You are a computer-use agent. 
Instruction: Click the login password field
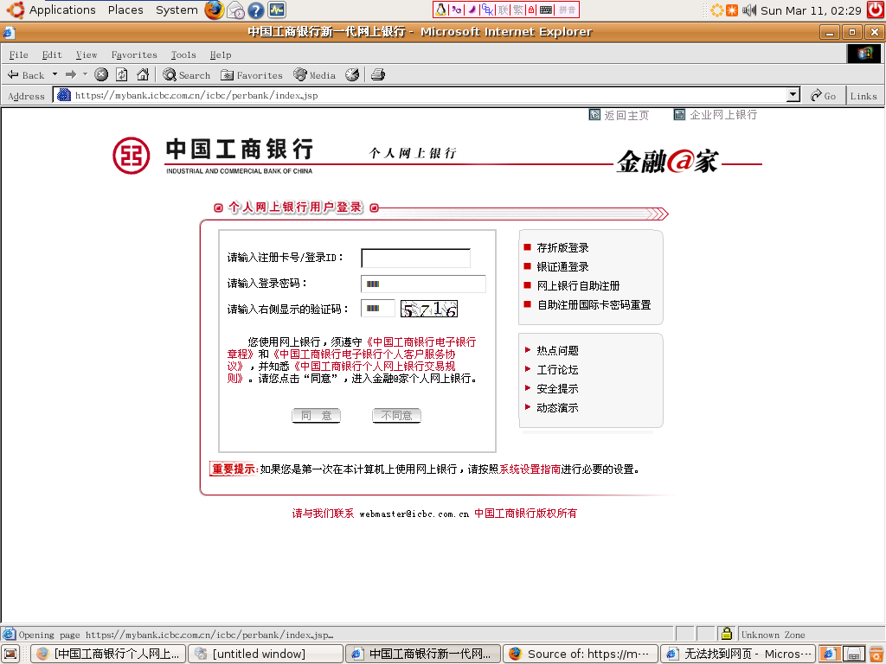[x=423, y=284]
